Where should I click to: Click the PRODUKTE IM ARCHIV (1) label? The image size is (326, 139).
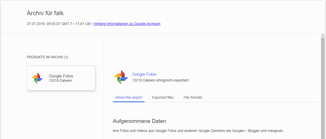point(47,57)
